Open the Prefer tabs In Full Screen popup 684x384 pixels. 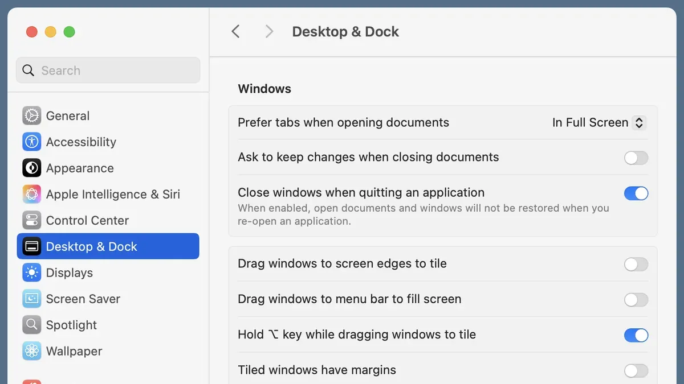[x=599, y=122]
